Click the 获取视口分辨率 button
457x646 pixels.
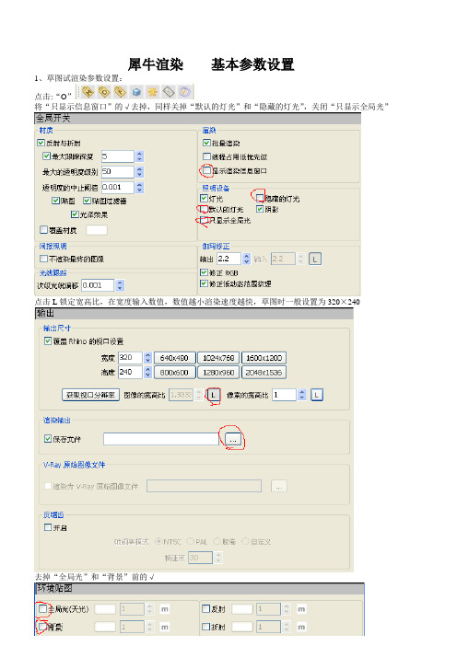pyautogui.click(x=90, y=395)
